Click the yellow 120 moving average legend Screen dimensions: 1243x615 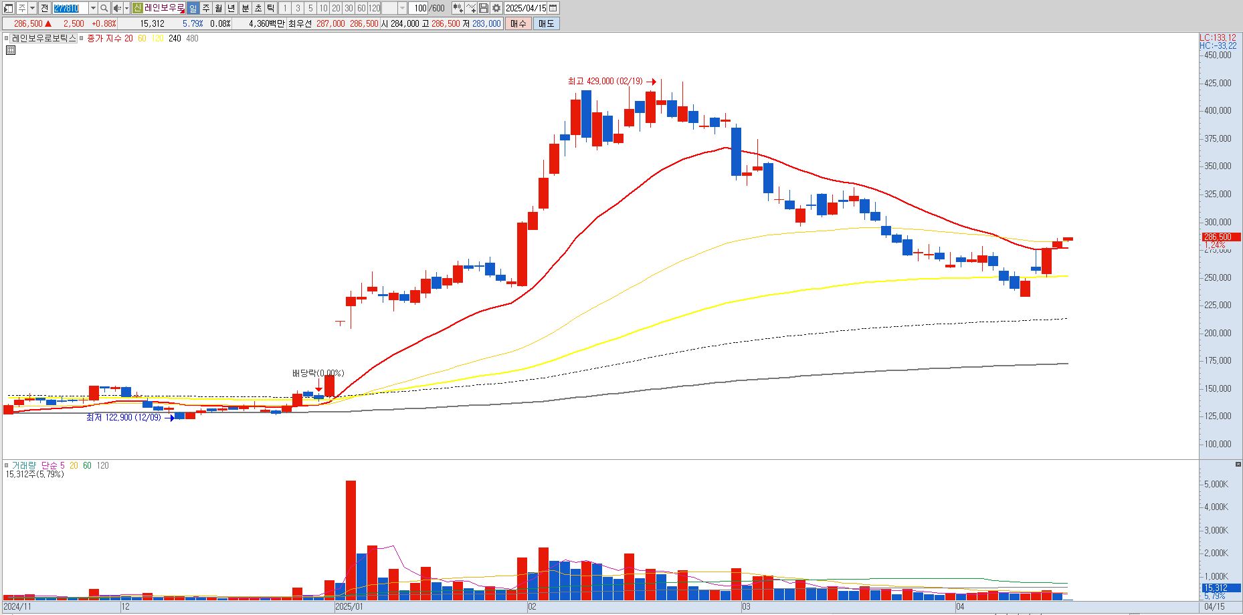[157, 38]
